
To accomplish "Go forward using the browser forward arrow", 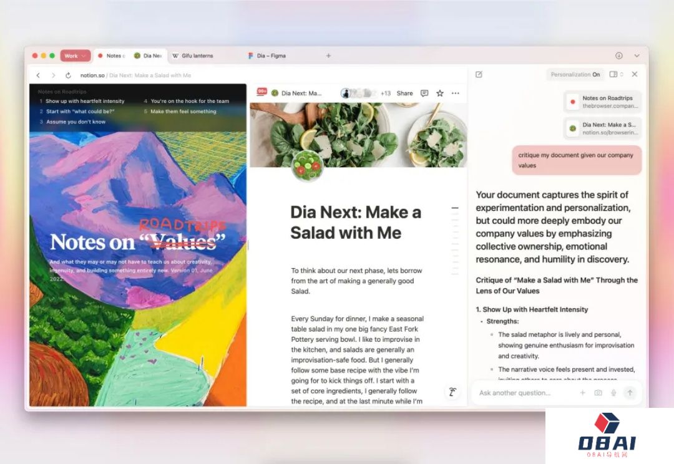I will click(x=53, y=75).
